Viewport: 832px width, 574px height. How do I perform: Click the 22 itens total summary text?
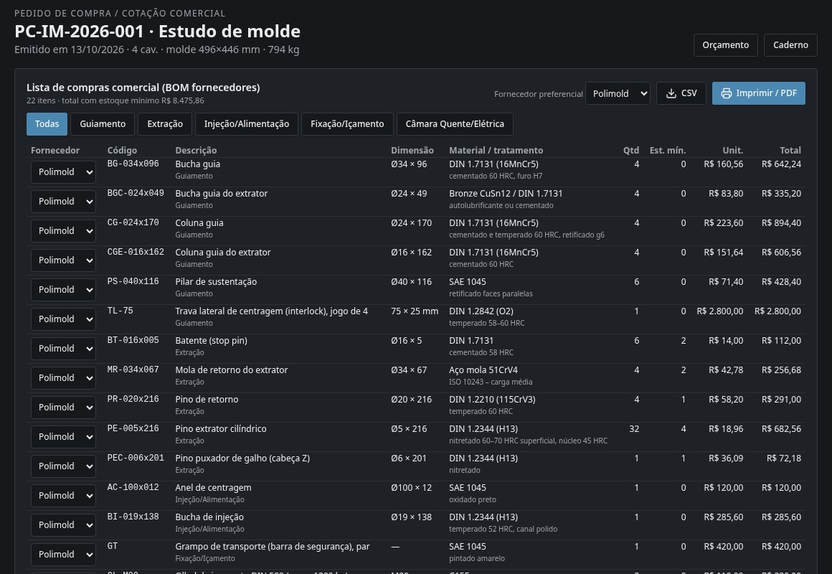click(x=115, y=101)
